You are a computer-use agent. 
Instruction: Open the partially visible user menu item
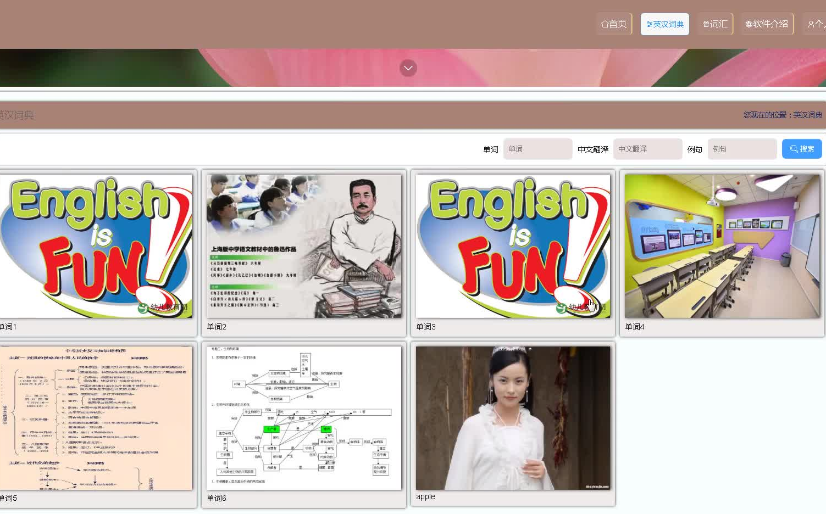tap(814, 24)
